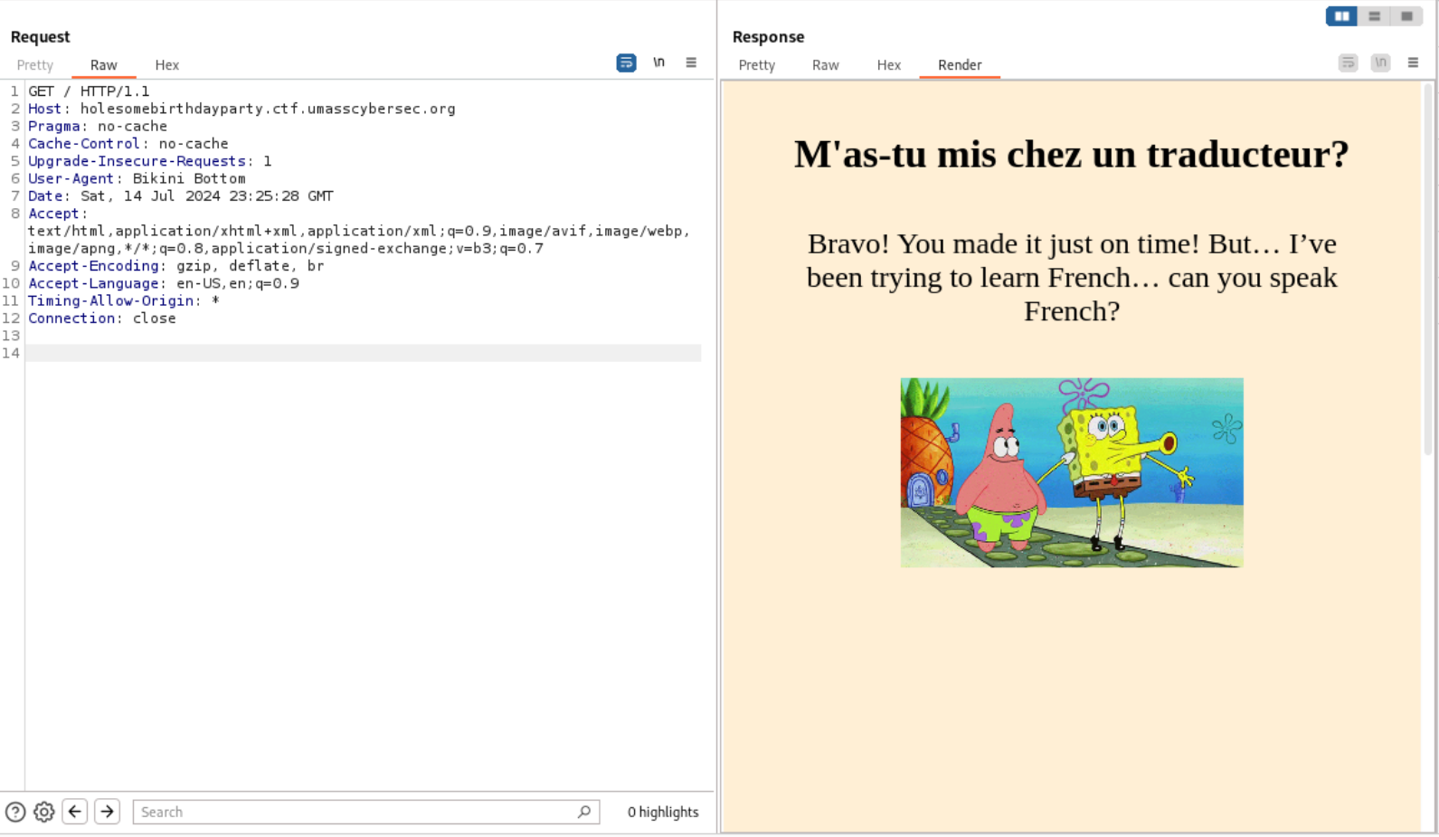
Task: Click the close value of Connection header
Action: pyautogui.click(x=155, y=319)
